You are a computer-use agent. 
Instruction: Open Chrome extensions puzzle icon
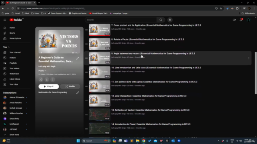click(x=237, y=8)
